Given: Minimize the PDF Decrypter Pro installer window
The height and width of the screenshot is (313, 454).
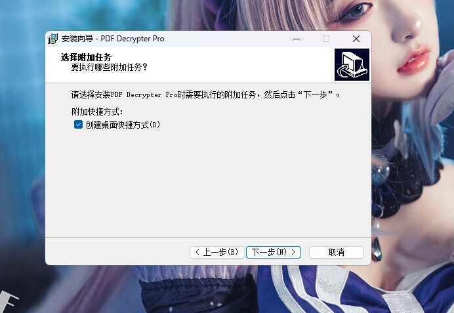Looking at the screenshot, I should point(297,39).
